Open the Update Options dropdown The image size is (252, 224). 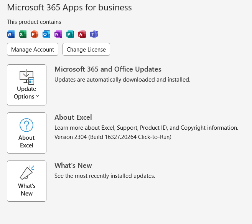[x=26, y=85]
